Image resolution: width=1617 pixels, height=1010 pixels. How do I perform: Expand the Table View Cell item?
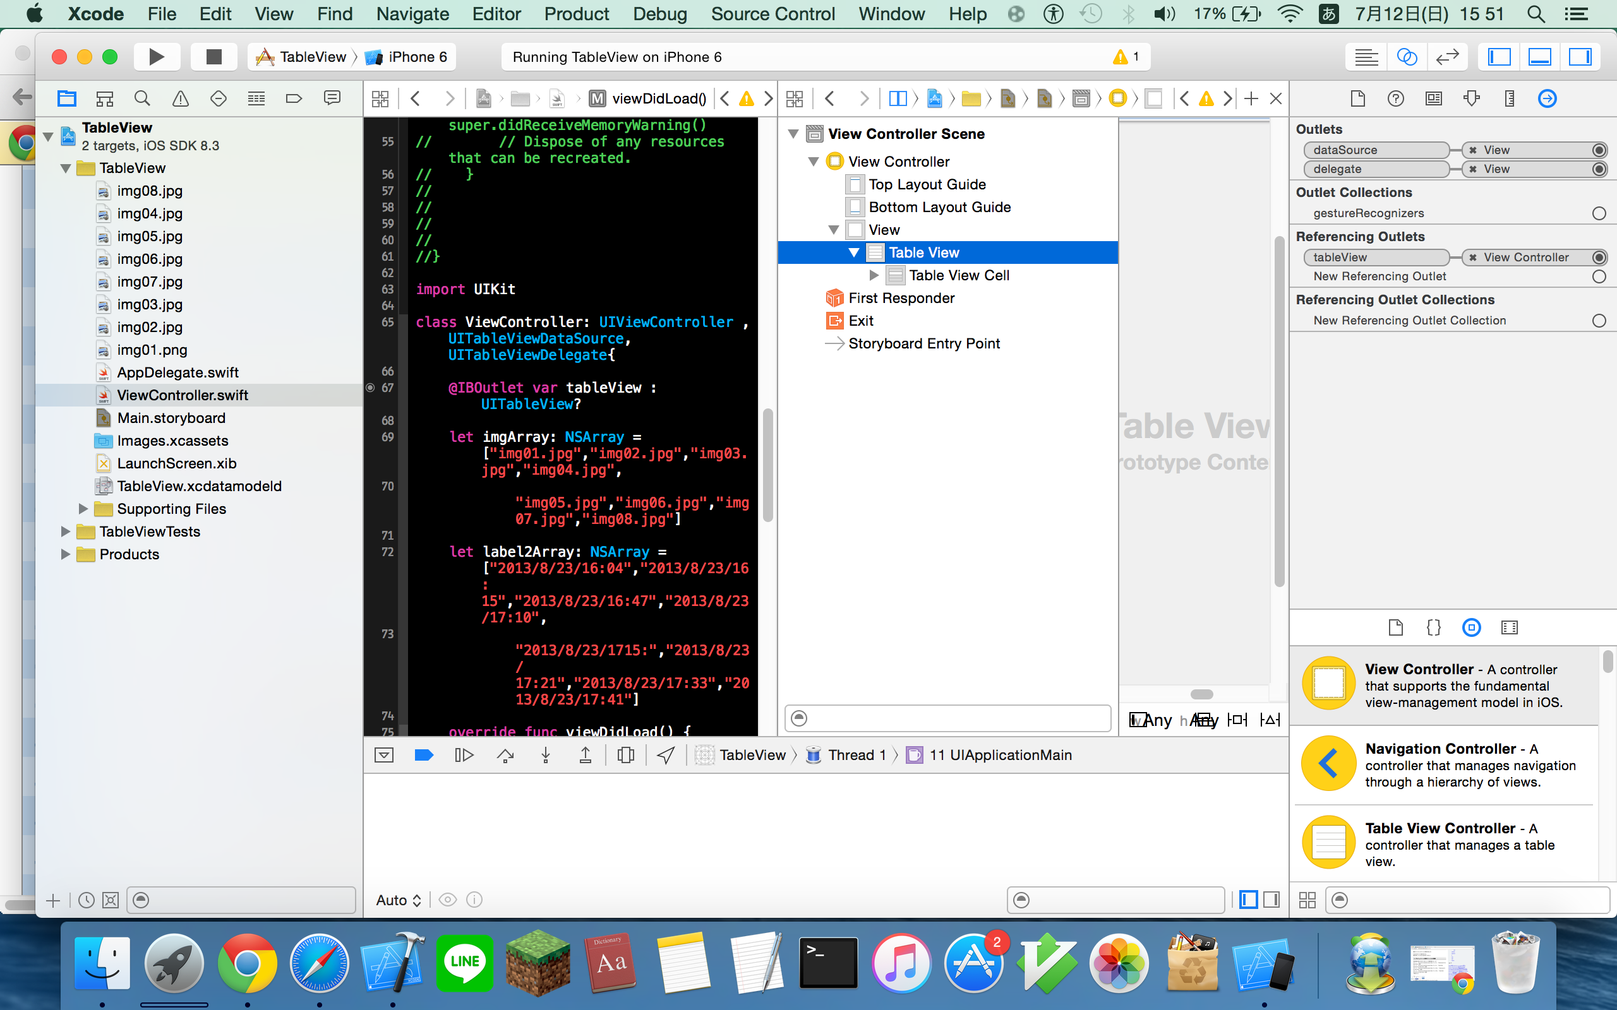pos(874,275)
